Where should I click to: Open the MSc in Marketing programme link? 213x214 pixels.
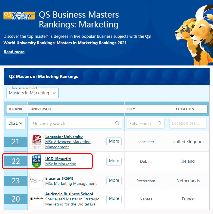tap(61, 164)
